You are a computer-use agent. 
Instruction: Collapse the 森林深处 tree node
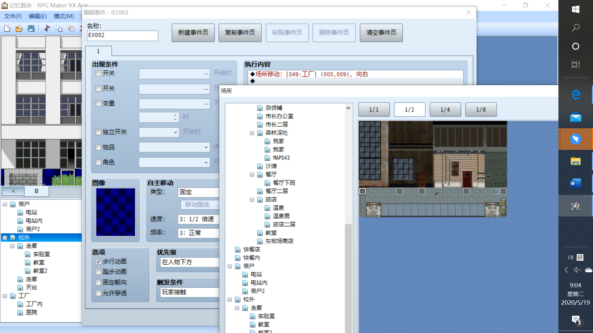click(252, 133)
